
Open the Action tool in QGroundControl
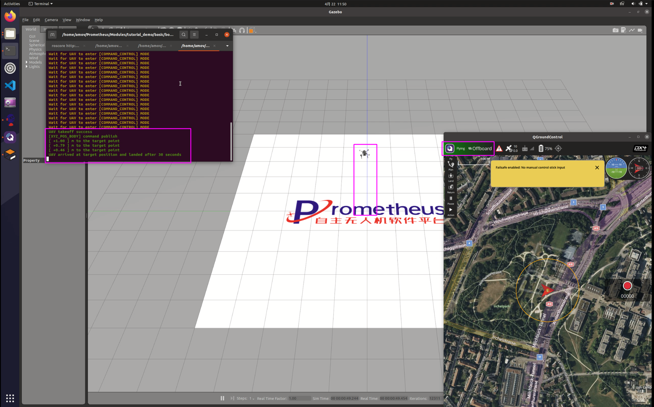click(451, 212)
